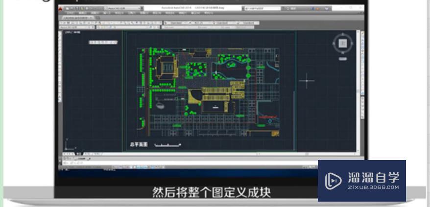
Task: Click the vertical scrollbar of the drawing area
Action: point(358,91)
